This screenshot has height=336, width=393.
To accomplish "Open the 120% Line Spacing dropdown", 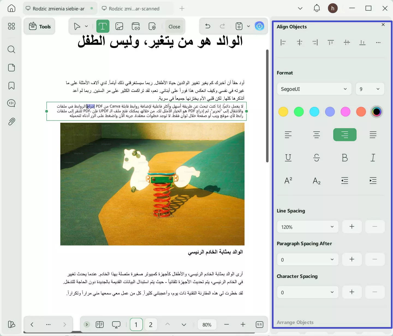I will (308, 227).
